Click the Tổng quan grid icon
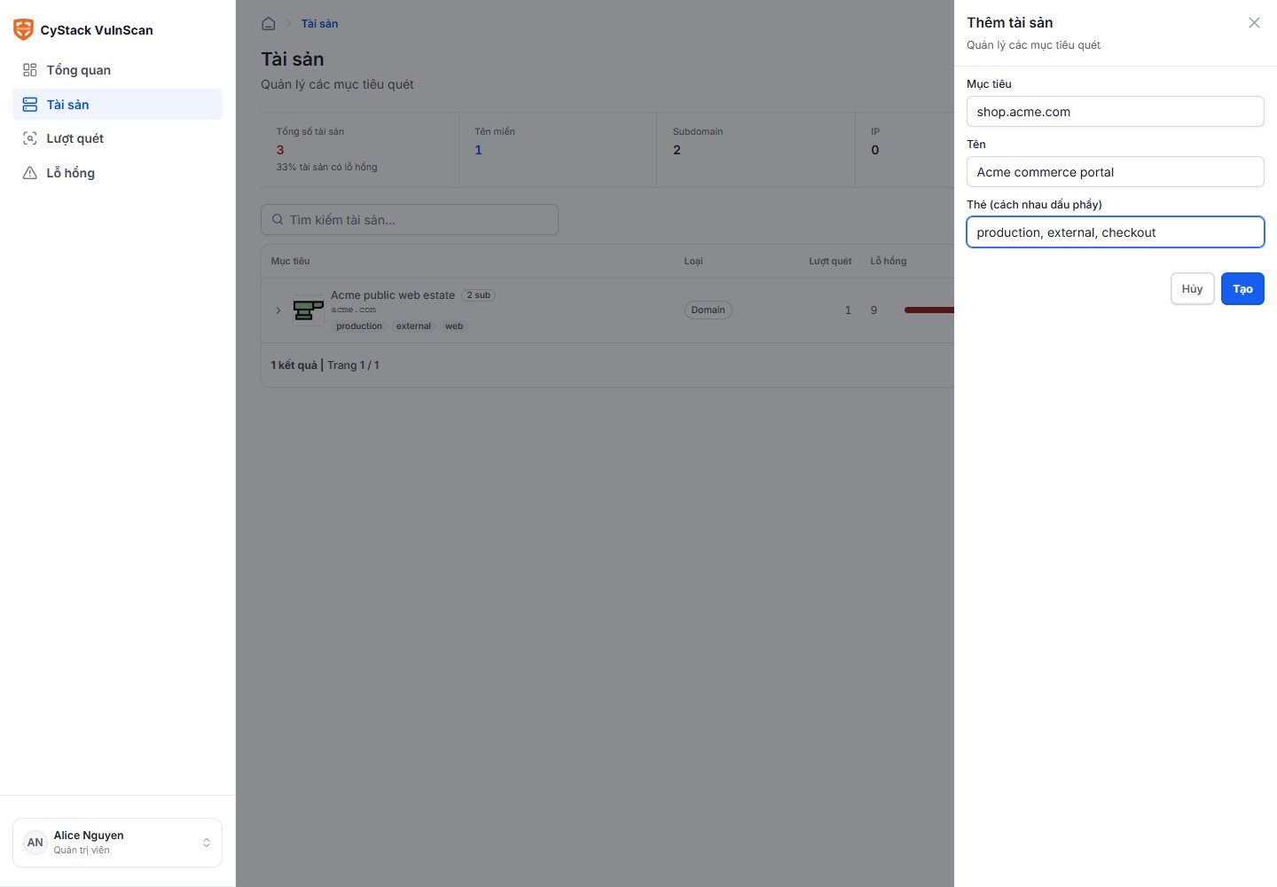The width and height of the screenshot is (1277, 887). (30, 70)
